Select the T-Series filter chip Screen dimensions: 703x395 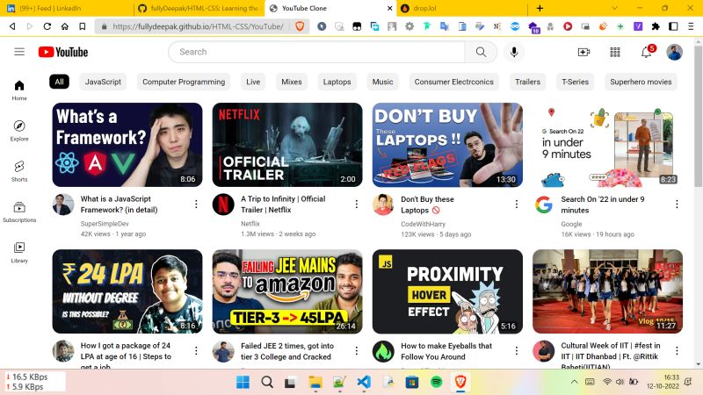click(576, 82)
